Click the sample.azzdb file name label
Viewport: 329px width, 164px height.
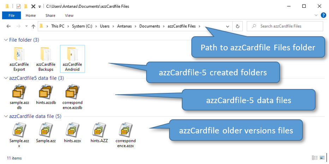(x=19, y=105)
